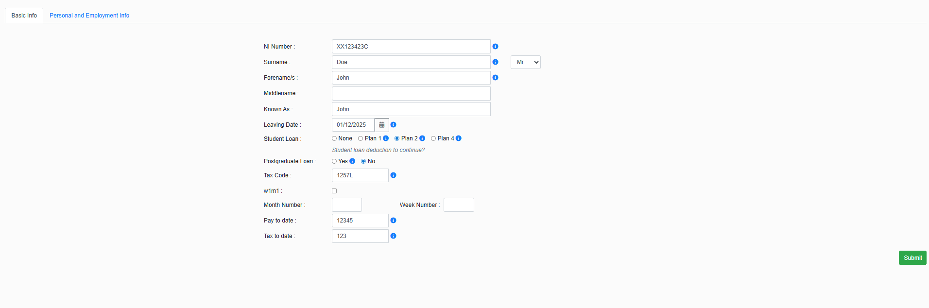This screenshot has width=929, height=308.
Task: Choose Yes for Postgraduate Loan
Action: click(x=334, y=161)
